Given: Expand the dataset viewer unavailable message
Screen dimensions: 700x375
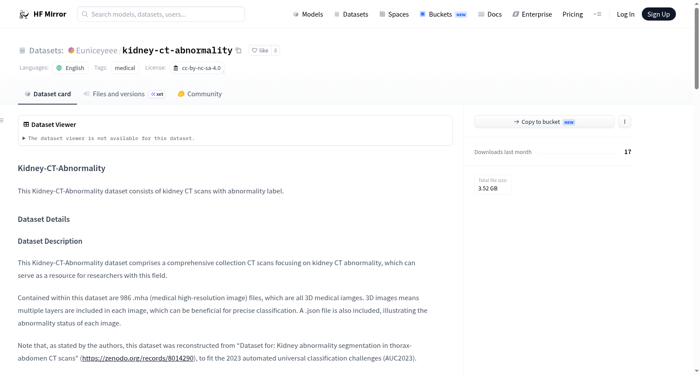Looking at the screenshot, I should 109,138.
